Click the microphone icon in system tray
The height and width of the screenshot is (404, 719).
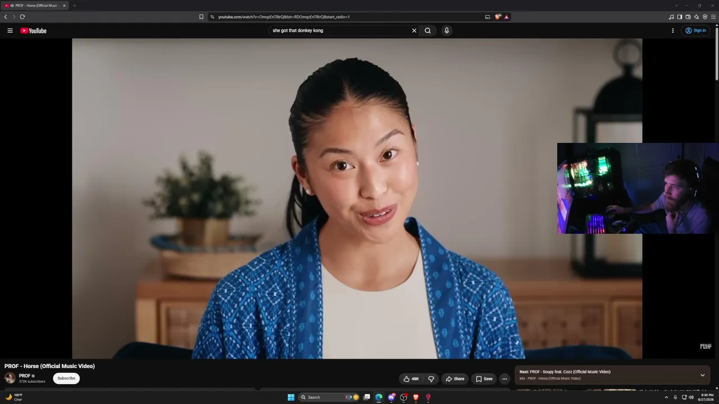coord(675,397)
